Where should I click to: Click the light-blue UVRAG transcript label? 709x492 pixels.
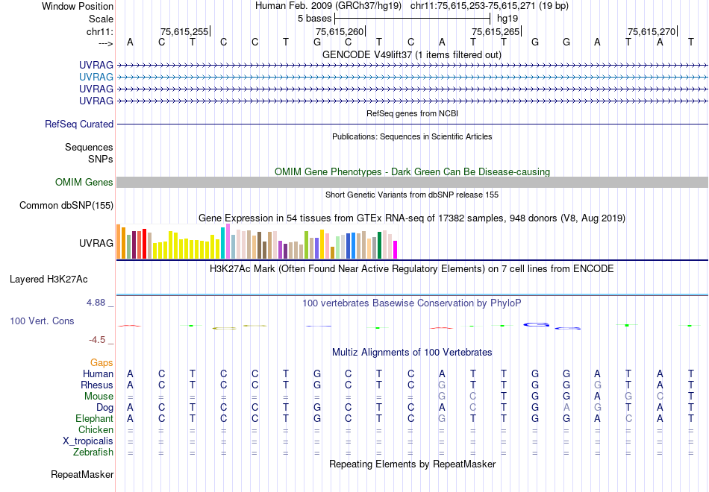[x=96, y=77]
